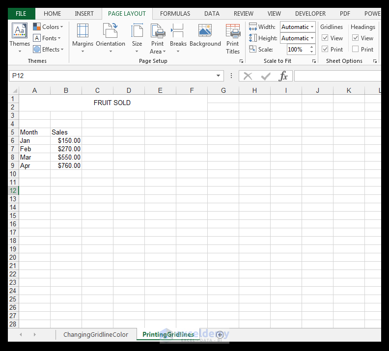The image size is (389, 351).
Task: Open Page Setup dialog launcher
Action: [241, 61]
